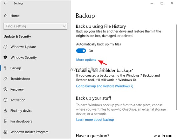Click the search magnifier icon

pos(64,26)
